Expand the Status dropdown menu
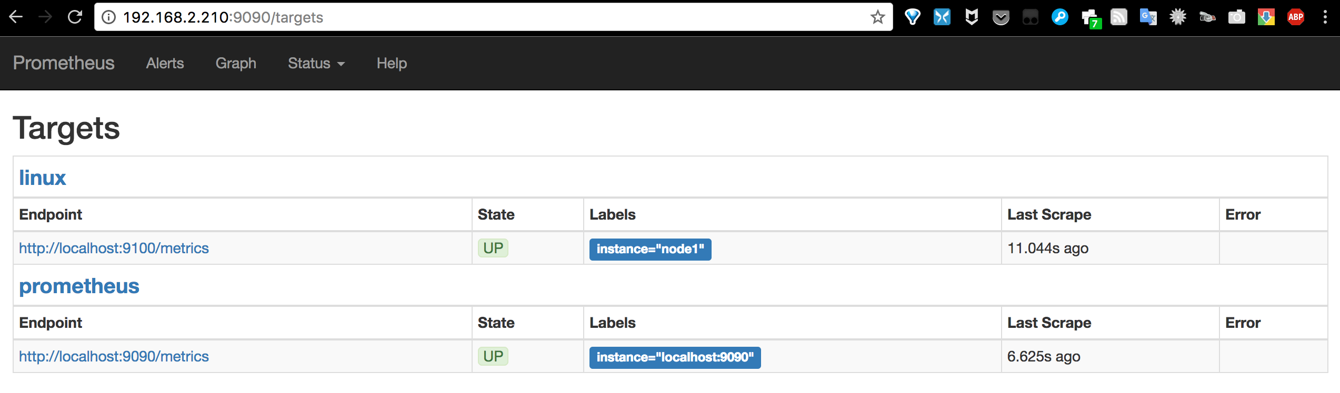The height and width of the screenshot is (393, 1340). click(x=316, y=64)
